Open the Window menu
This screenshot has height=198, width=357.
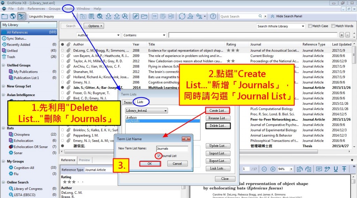(83, 9)
